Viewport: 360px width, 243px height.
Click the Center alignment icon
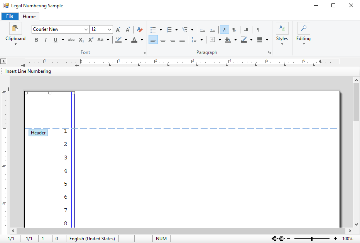click(x=163, y=40)
